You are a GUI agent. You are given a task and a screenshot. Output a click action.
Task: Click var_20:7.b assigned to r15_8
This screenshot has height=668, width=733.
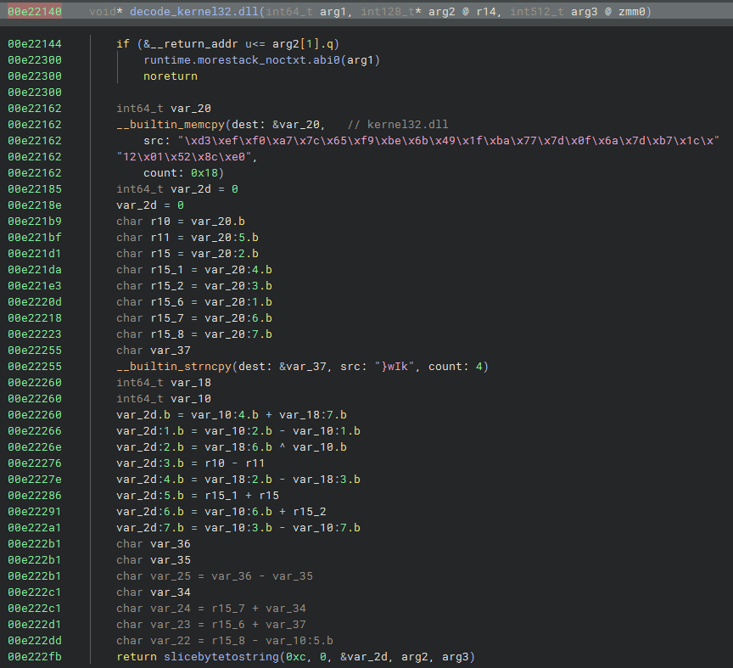click(238, 334)
